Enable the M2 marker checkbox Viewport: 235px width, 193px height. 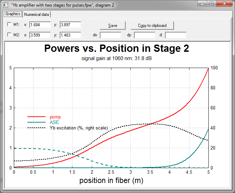tap(9, 35)
